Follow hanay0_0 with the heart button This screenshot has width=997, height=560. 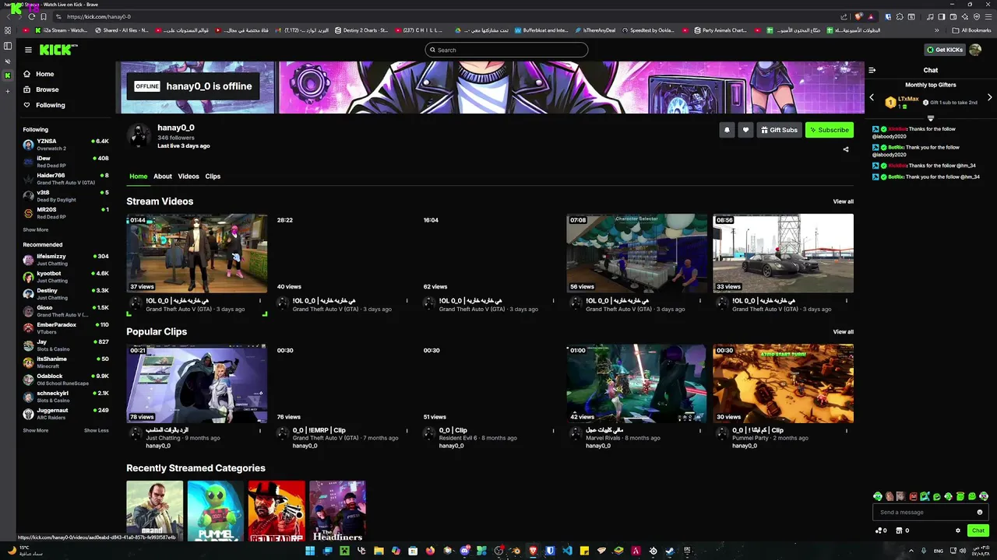(745, 130)
